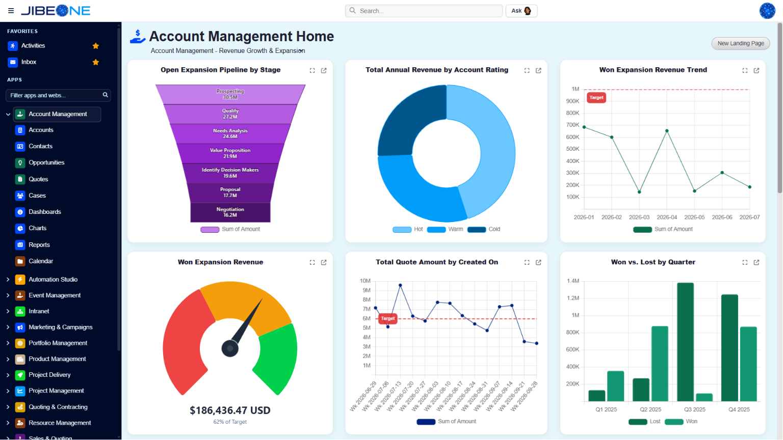Toggle the Activities favorite star

click(95, 46)
